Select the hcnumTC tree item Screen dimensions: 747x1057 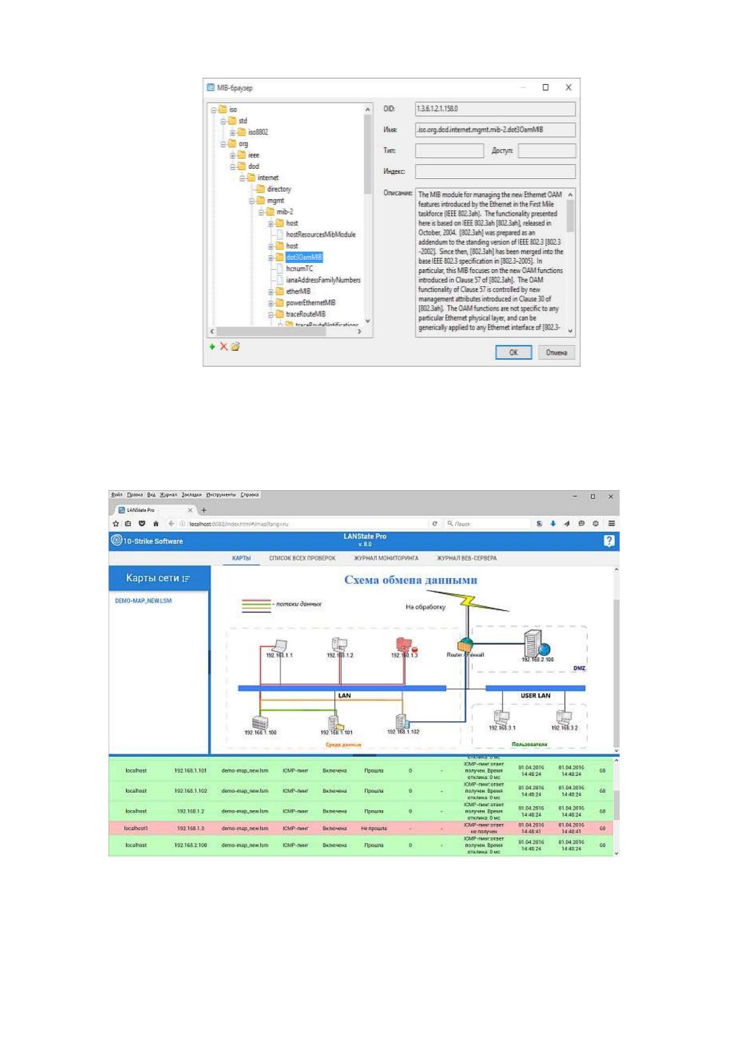coord(299,269)
